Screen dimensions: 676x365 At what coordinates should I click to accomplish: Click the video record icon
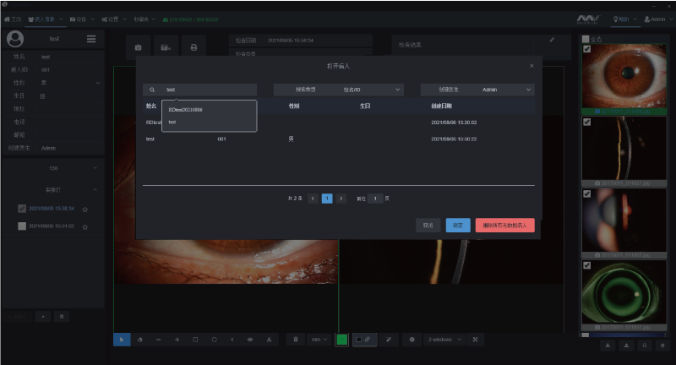tap(166, 47)
